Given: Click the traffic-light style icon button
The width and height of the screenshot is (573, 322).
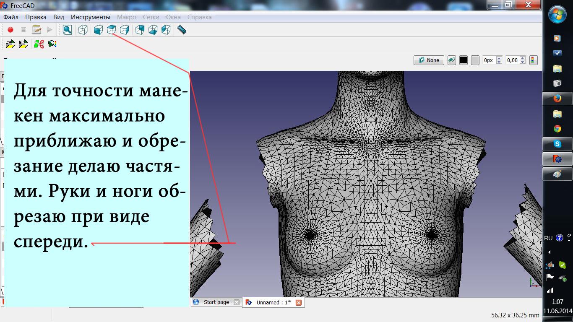Looking at the screenshot, I should tap(533, 60).
